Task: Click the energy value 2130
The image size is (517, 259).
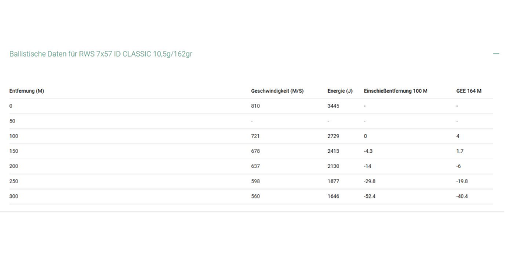Action: [333, 166]
